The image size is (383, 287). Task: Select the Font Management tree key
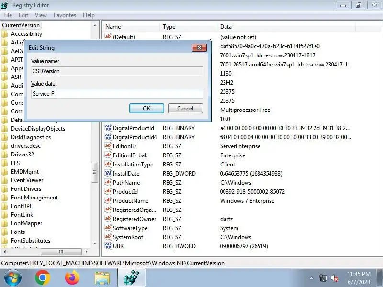pyautogui.click(x=34, y=198)
